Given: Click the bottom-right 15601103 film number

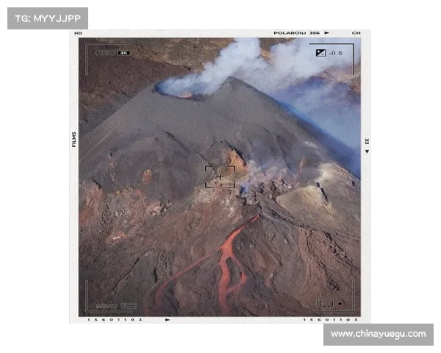Looking at the screenshot, I should pos(331,320).
